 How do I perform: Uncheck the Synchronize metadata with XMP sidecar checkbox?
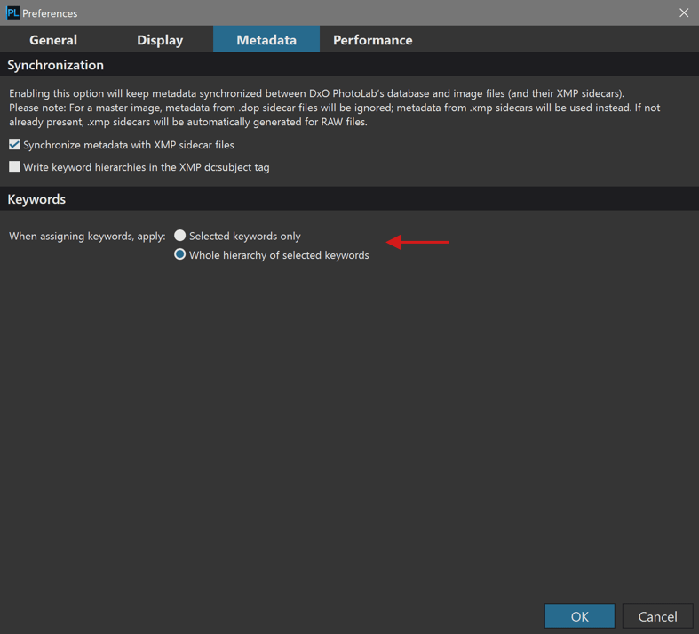[14, 145]
